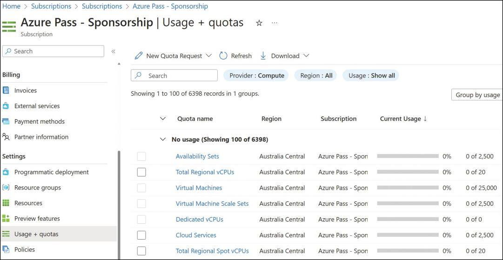The width and height of the screenshot is (503, 260).
Task: Open the ellipsis more options menu
Action: tap(274, 23)
